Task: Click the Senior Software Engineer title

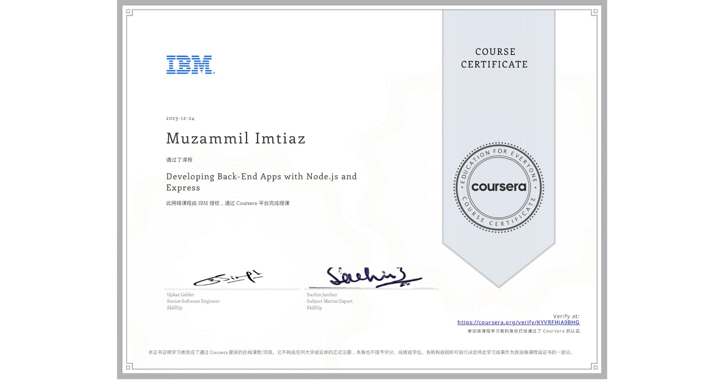Action: click(193, 301)
